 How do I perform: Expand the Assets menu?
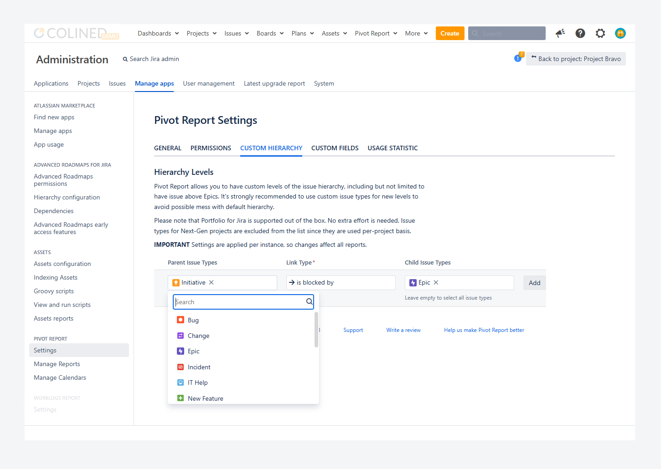pos(335,33)
